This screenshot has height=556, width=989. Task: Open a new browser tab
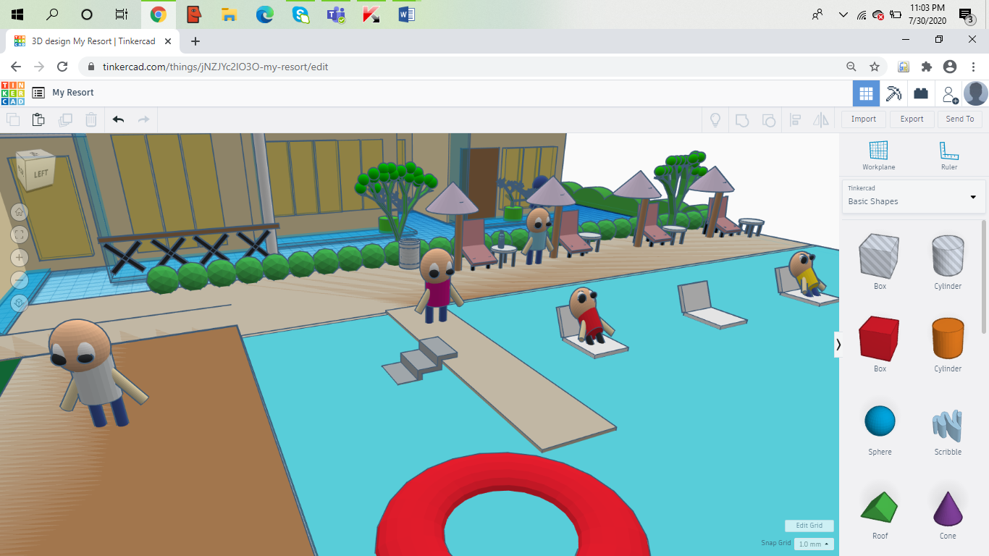click(x=195, y=41)
